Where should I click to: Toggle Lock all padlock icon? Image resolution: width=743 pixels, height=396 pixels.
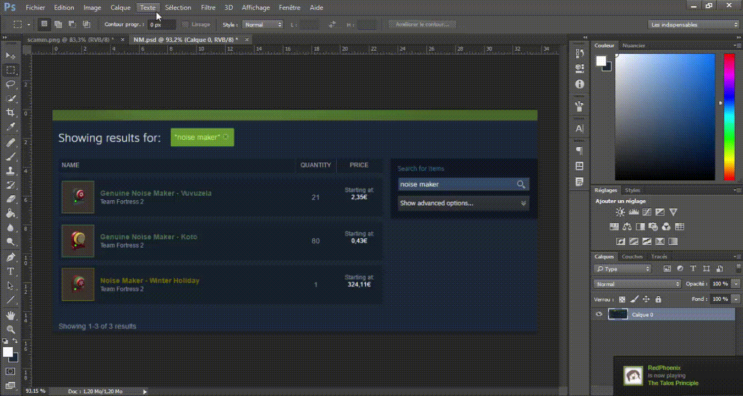pyautogui.click(x=658, y=300)
